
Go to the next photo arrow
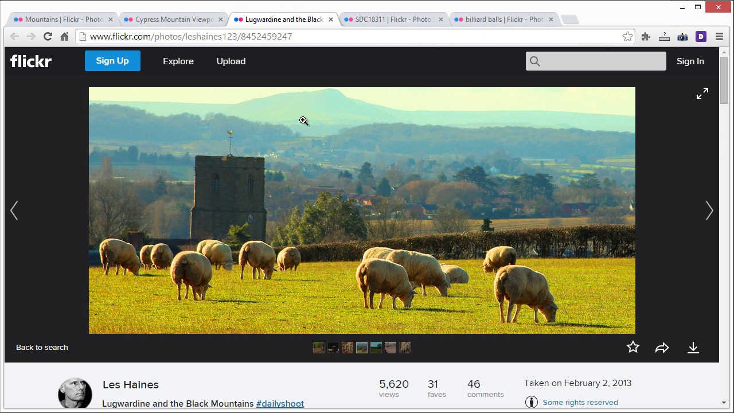click(x=709, y=211)
